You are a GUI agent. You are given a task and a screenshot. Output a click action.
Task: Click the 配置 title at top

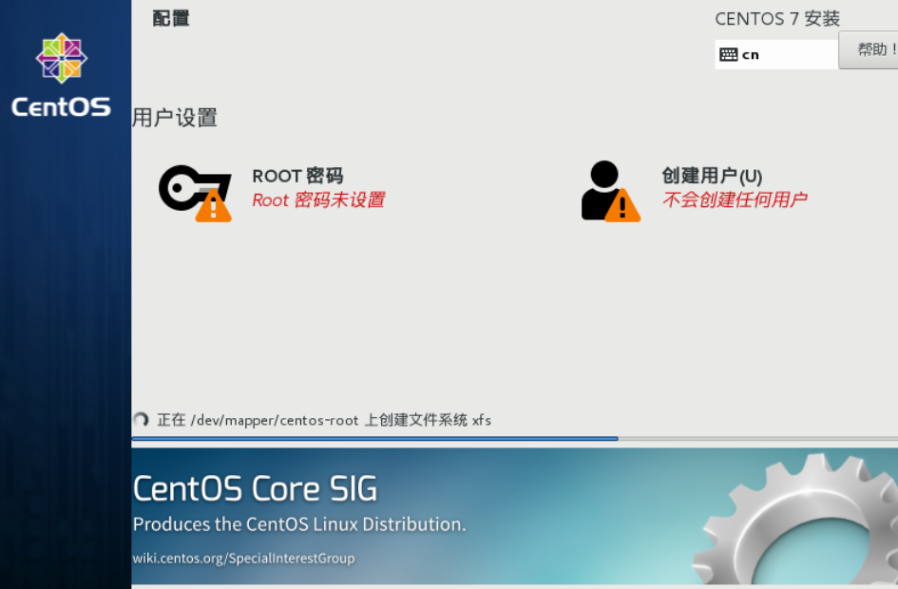[x=171, y=18]
